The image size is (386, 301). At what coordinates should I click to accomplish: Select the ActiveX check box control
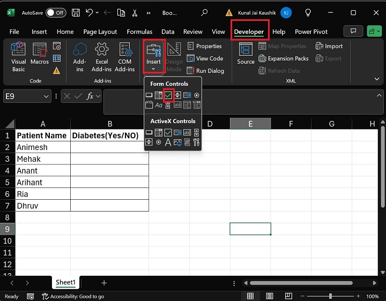click(168, 132)
